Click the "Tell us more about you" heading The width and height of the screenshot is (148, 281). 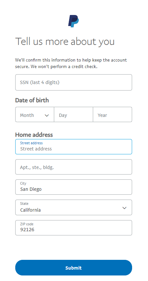pos(65,42)
